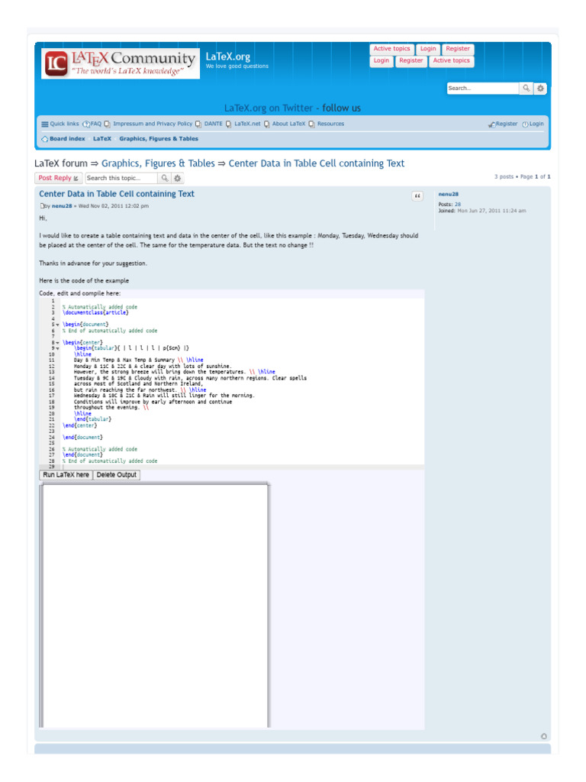Click 'Mon Jun 27, 2011 11:24 am' joined date
Viewport: 586px width, 782px height.
pos(491,211)
